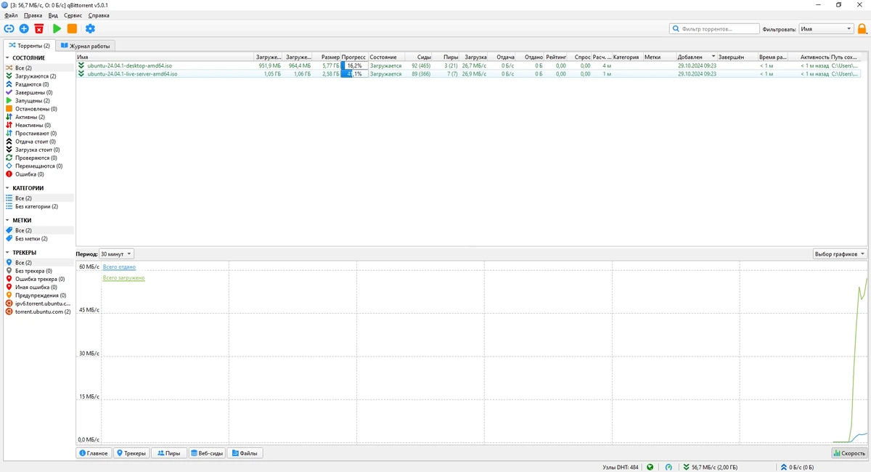The width and height of the screenshot is (871, 472).
Task: Filter by Проверяются (0) status
Action: 36,158
